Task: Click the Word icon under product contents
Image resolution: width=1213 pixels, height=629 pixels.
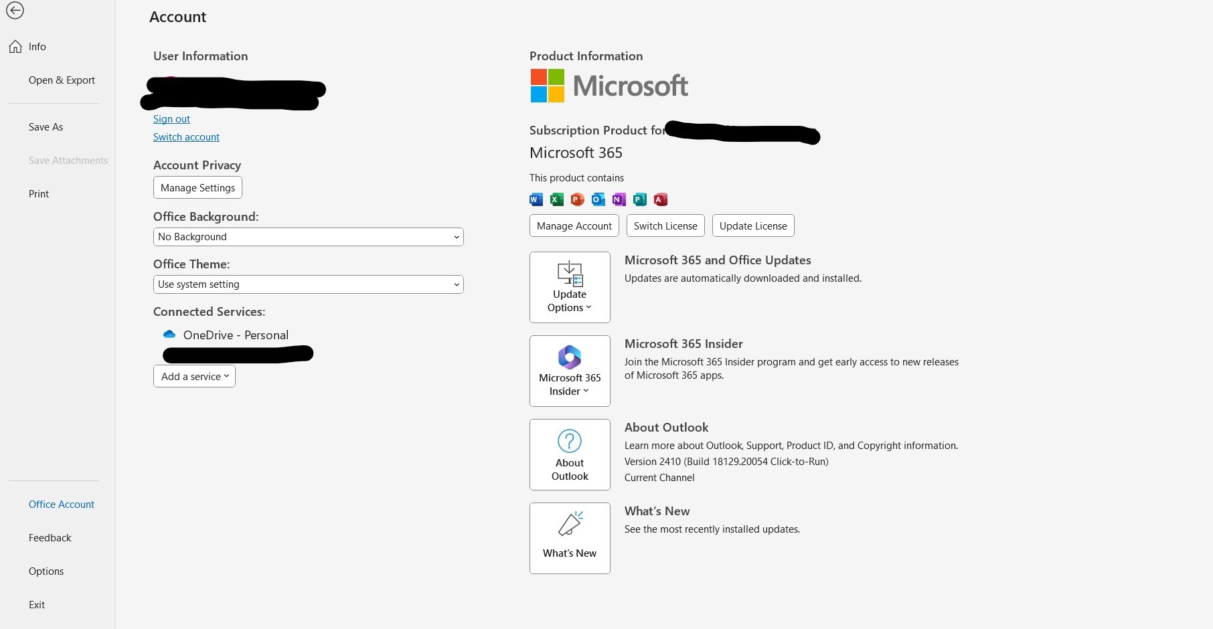Action: click(535, 199)
